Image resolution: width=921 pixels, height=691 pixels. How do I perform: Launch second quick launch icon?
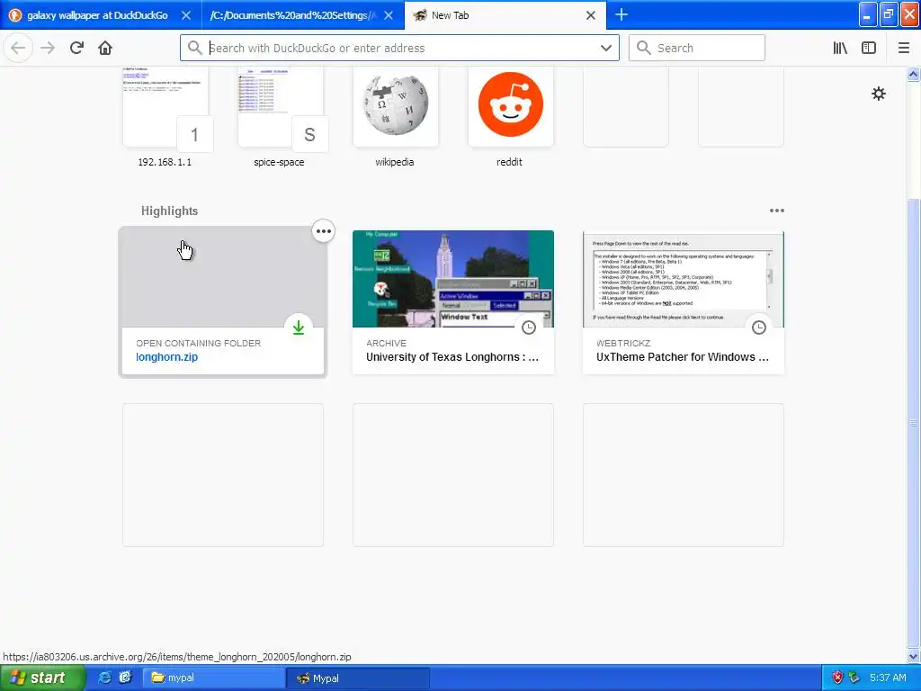[125, 678]
